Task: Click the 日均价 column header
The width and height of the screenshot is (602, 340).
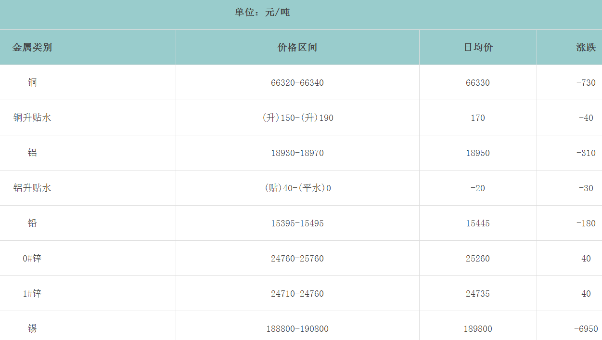Action: click(478, 47)
